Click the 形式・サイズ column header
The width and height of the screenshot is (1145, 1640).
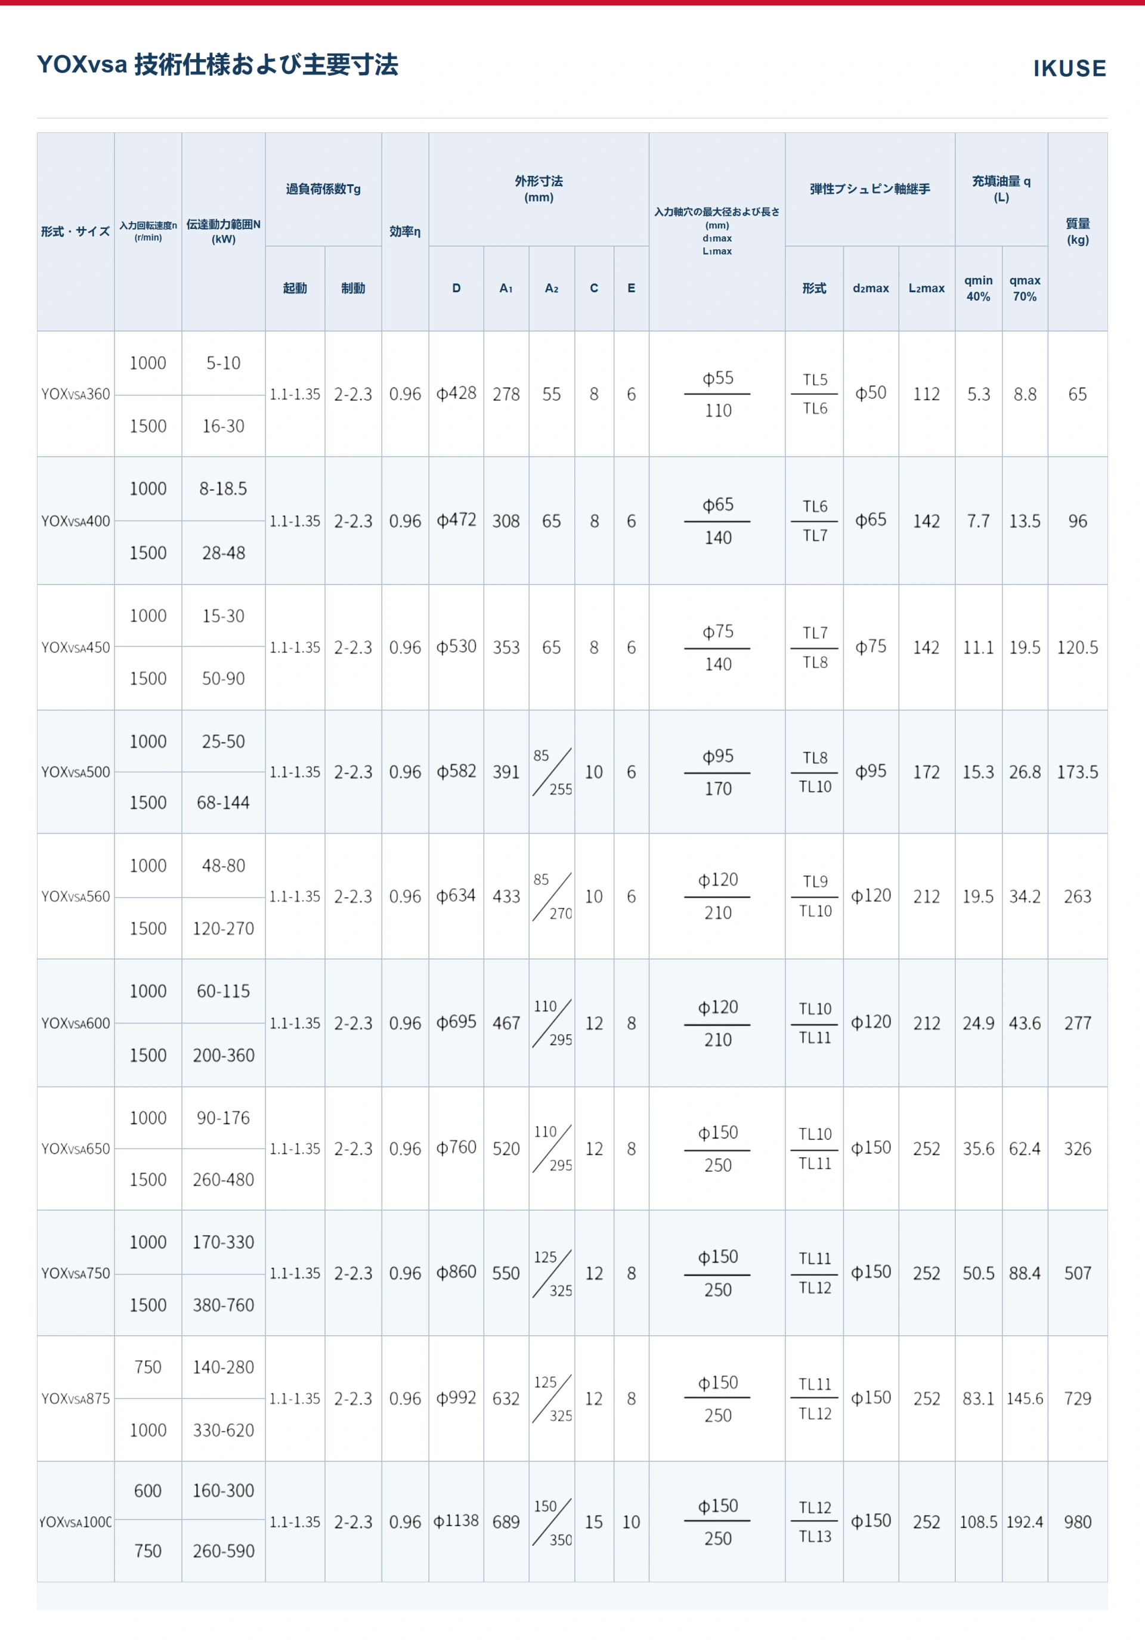75,231
